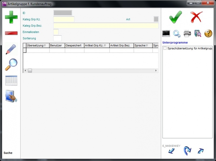Click the Artikel.Grp.Kz. column header
The width and height of the screenshot is (216, 161).
[94, 45]
